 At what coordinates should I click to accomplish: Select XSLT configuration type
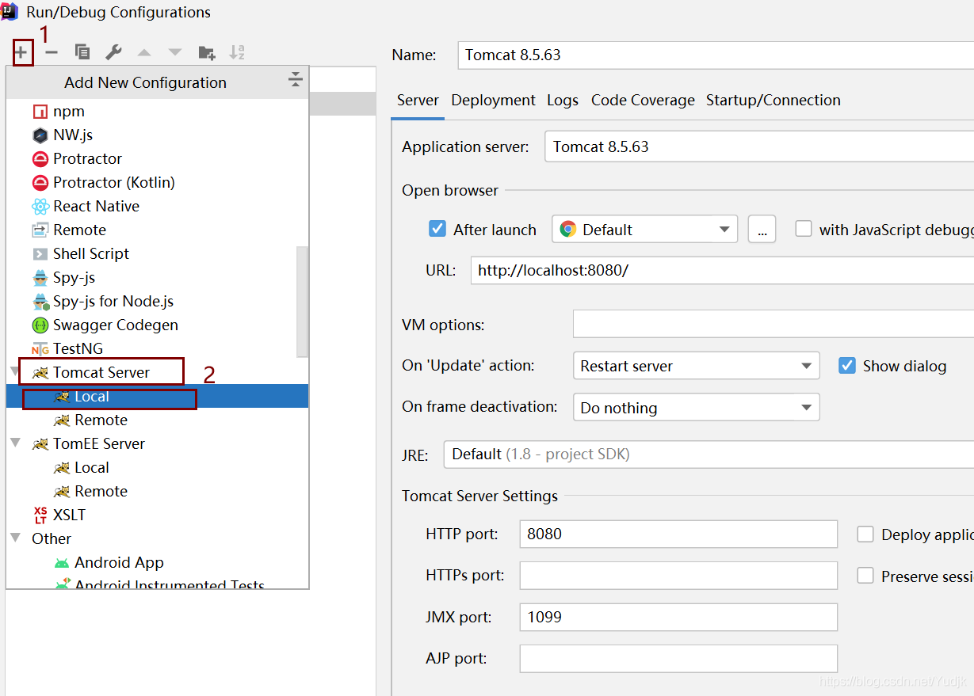click(158, 515)
